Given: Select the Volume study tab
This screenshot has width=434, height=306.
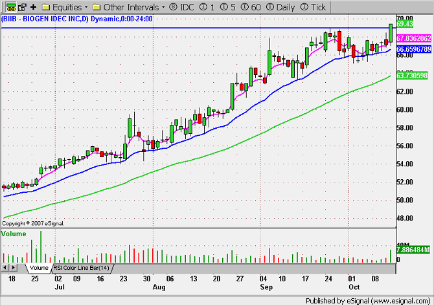Looking at the screenshot, I should (x=39, y=268).
